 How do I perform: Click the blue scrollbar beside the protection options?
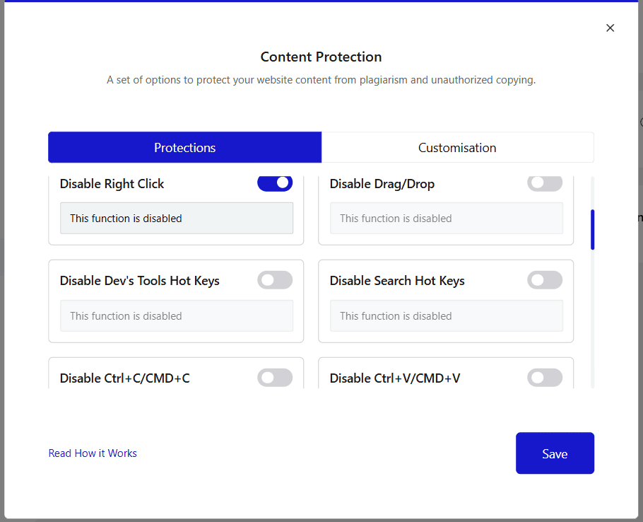point(592,229)
